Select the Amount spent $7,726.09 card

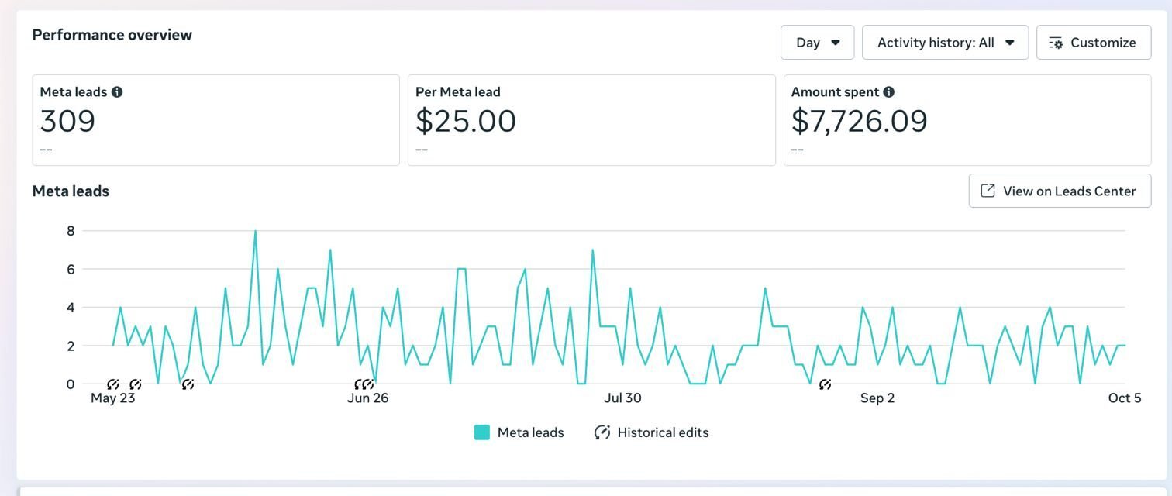coord(967,120)
